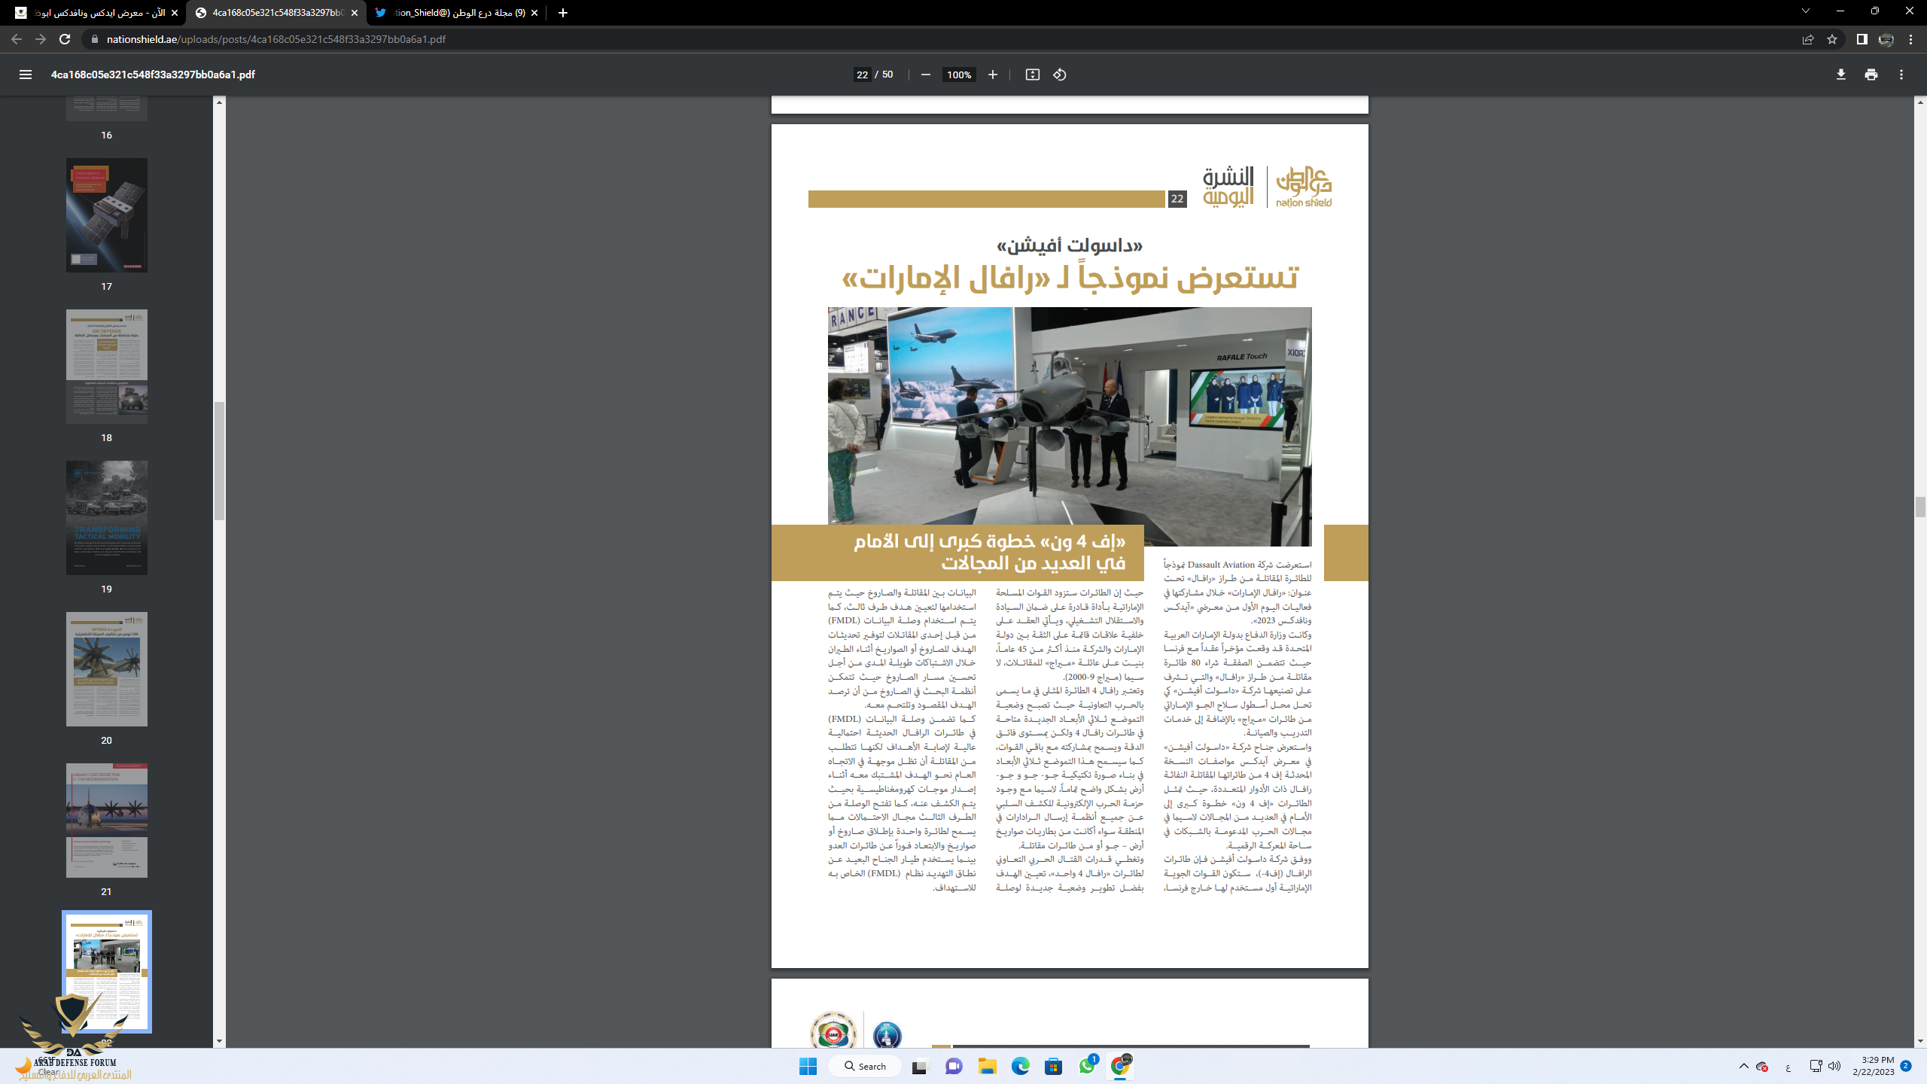Download the PDF file
The image size is (1927, 1084).
pos(1840,75)
